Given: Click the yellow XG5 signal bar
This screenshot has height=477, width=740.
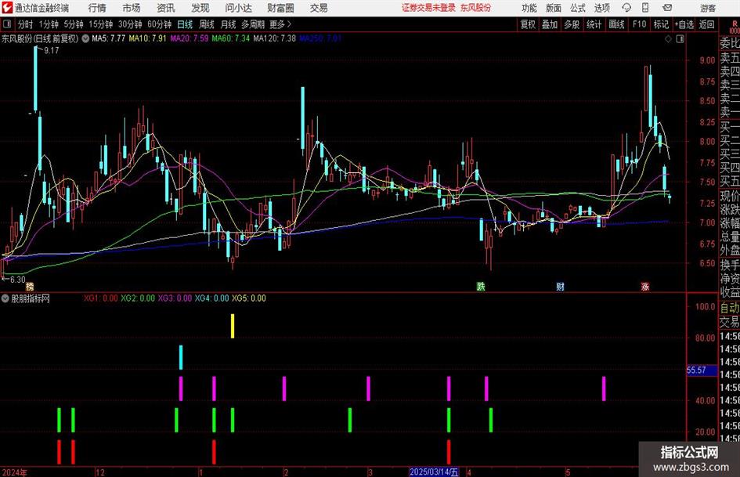Looking at the screenshot, I should tap(233, 326).
